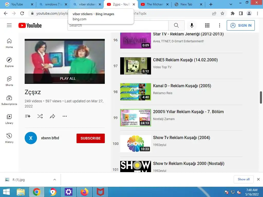Screen dimensions: 263x197
Task: Open the Nostalji Zamanı channel name
Action: pyautogui.click(x=164, y=119)
